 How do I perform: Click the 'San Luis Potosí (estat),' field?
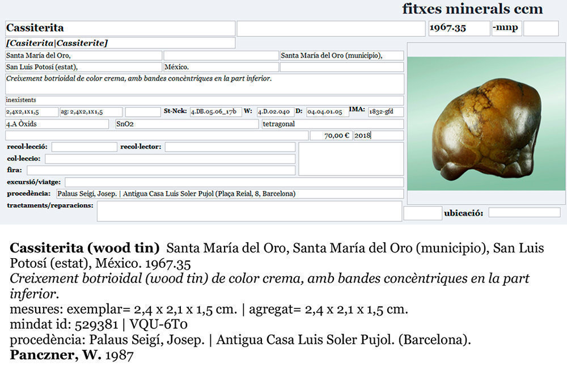[83, 67]
